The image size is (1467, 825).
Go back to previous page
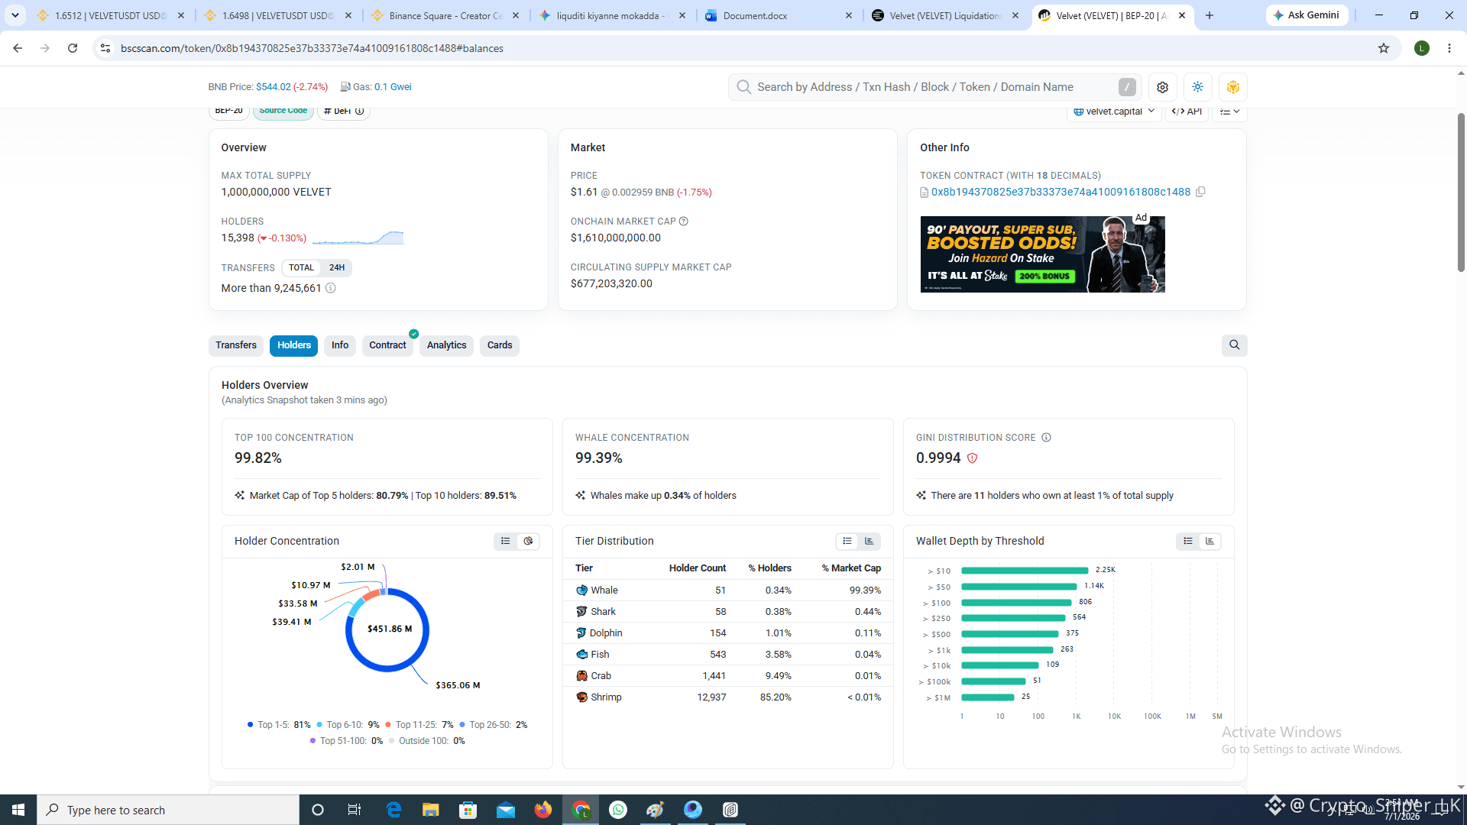coord(18,48)
